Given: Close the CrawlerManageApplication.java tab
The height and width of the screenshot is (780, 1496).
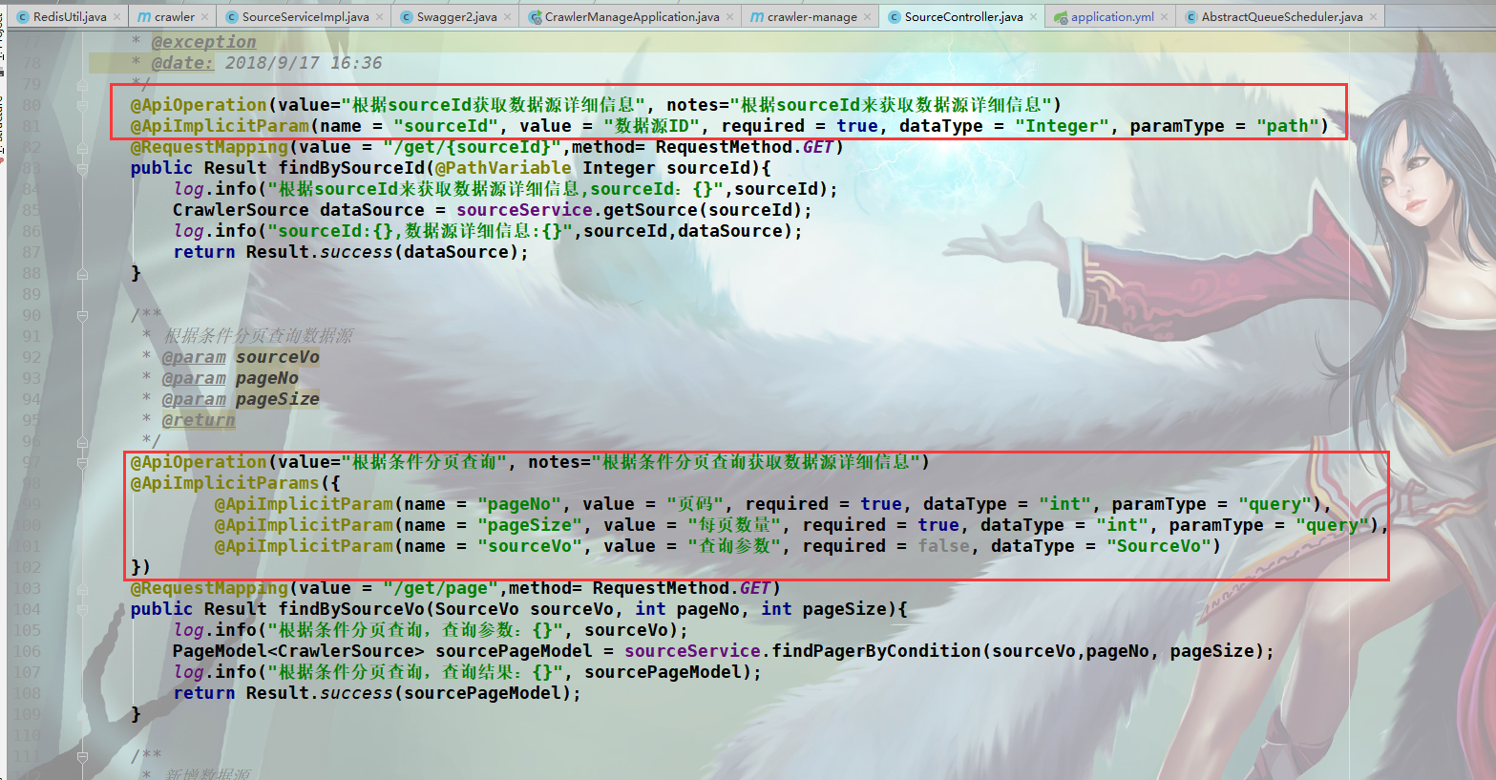Looking at the screenshot, I should pos(729,17).
